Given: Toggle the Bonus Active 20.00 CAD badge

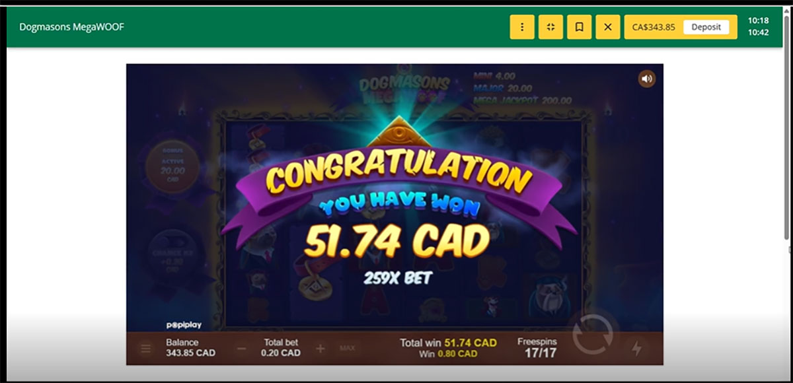Looking at the screenshot, I should (x=172, y=166).
